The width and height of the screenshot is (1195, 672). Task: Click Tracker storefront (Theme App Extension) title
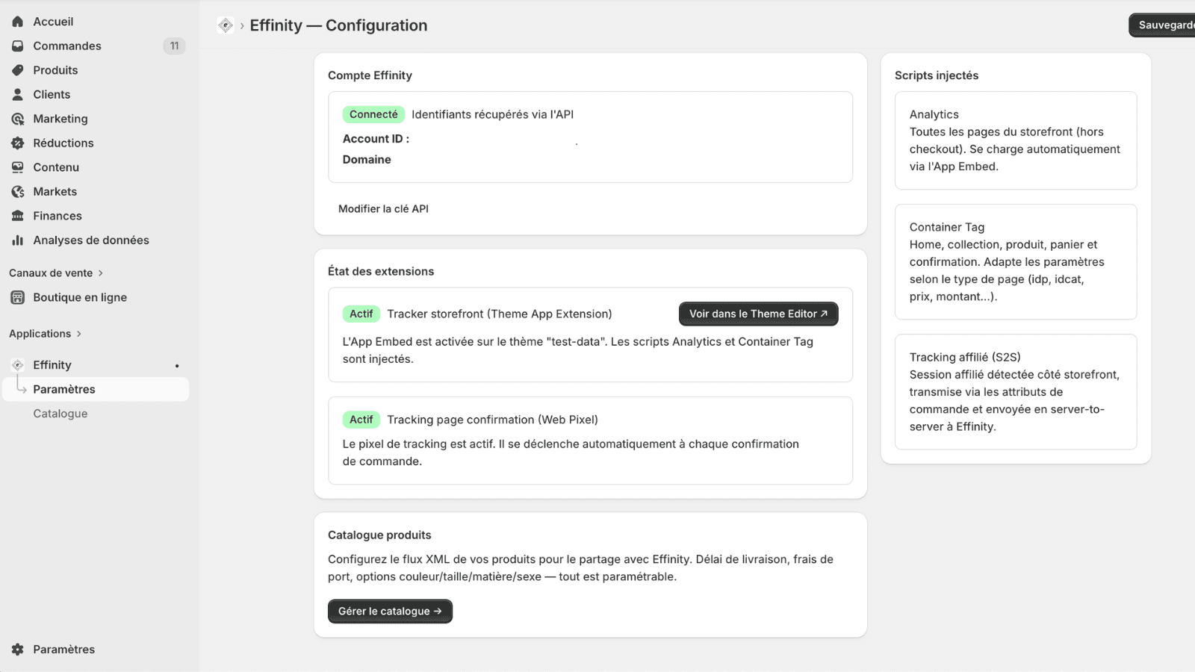tap(499, 314)
